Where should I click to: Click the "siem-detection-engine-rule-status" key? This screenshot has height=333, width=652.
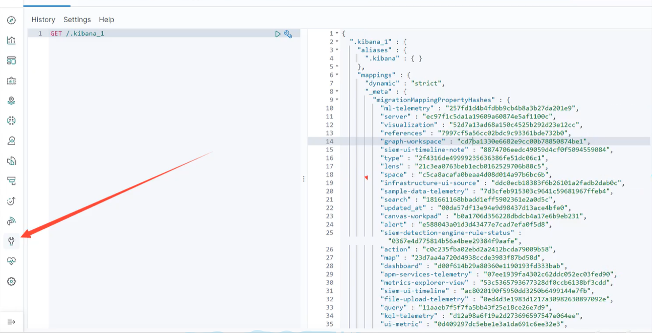448,233
